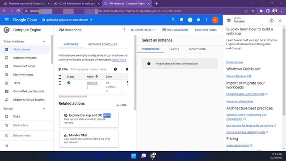Image resolution: width=286 pixels, height=161 pixels.
Task: Select the Labels tab
Action: click(x=174, y=49)
